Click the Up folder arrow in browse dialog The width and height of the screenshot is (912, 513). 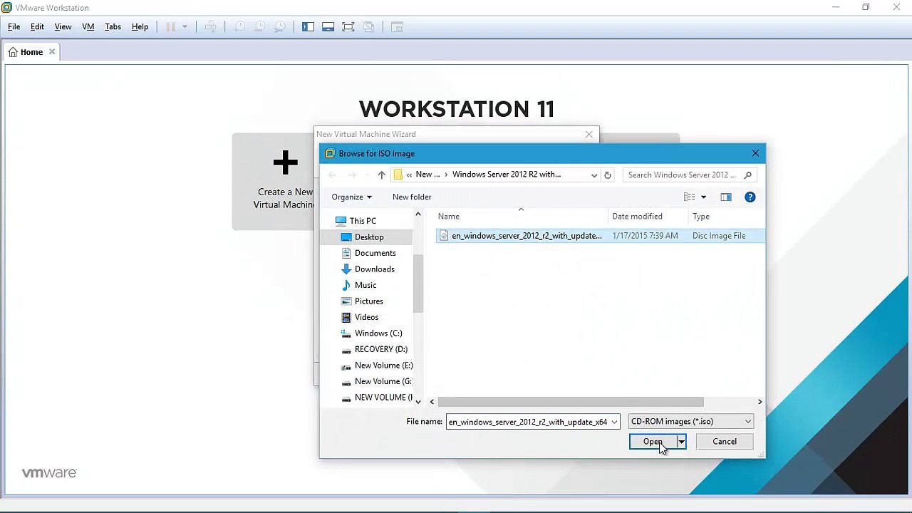point(381,175)
